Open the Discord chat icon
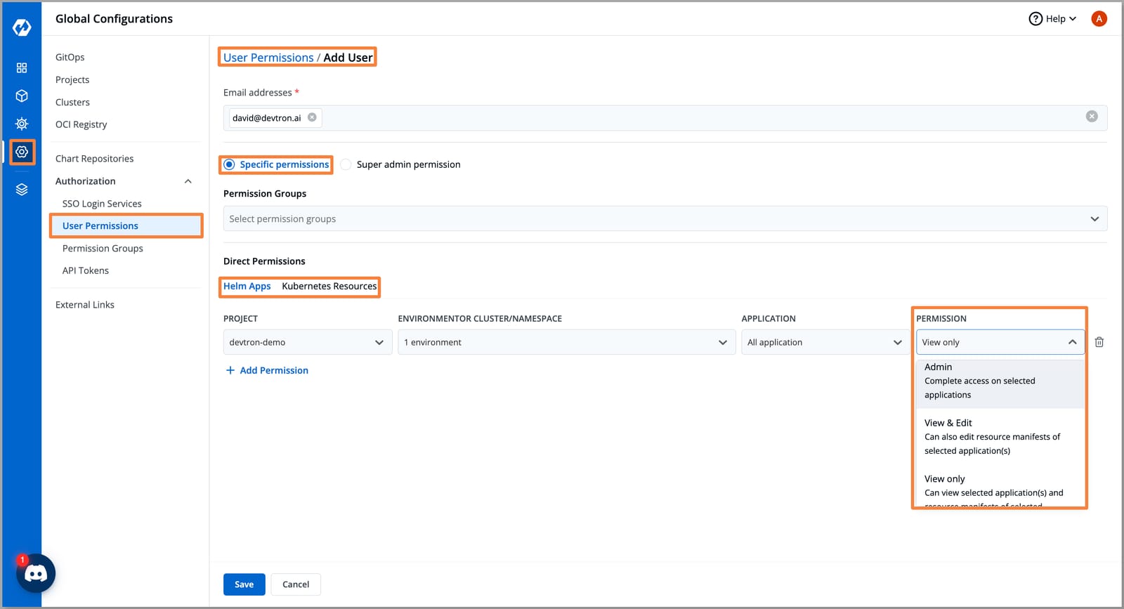Image resolution: width=1124 pixels, height=609 pixels. point(36,573)
